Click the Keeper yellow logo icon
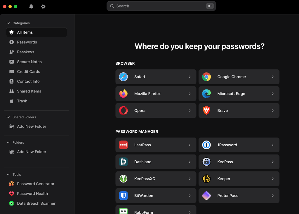The image size is (299, 214). 206,179
